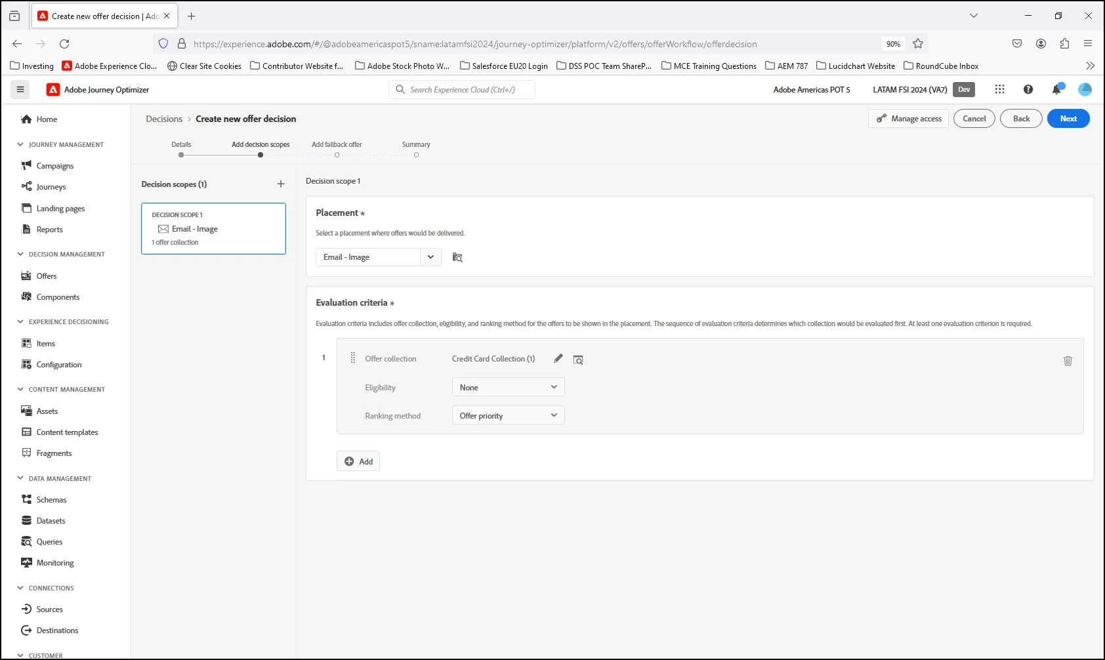
Task: Click the browse placements icon next to Email - Image
Action: [457, 257]
